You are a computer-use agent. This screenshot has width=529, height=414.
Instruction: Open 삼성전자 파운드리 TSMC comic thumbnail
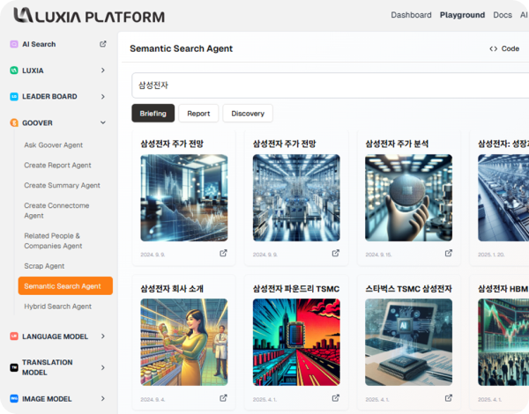tap(296, 342)
